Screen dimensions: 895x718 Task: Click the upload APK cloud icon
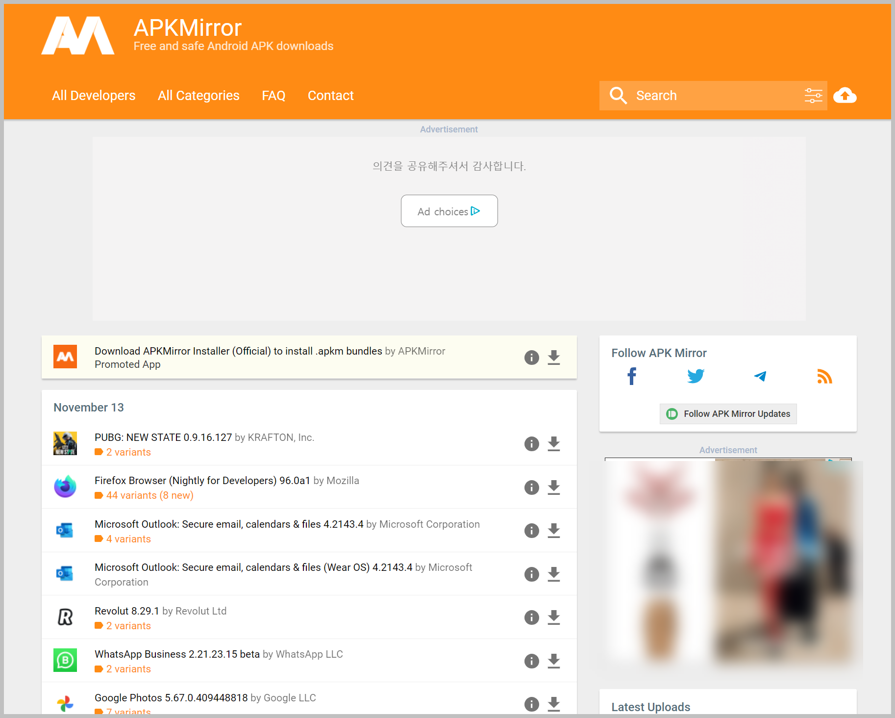[x=845, y=96]
